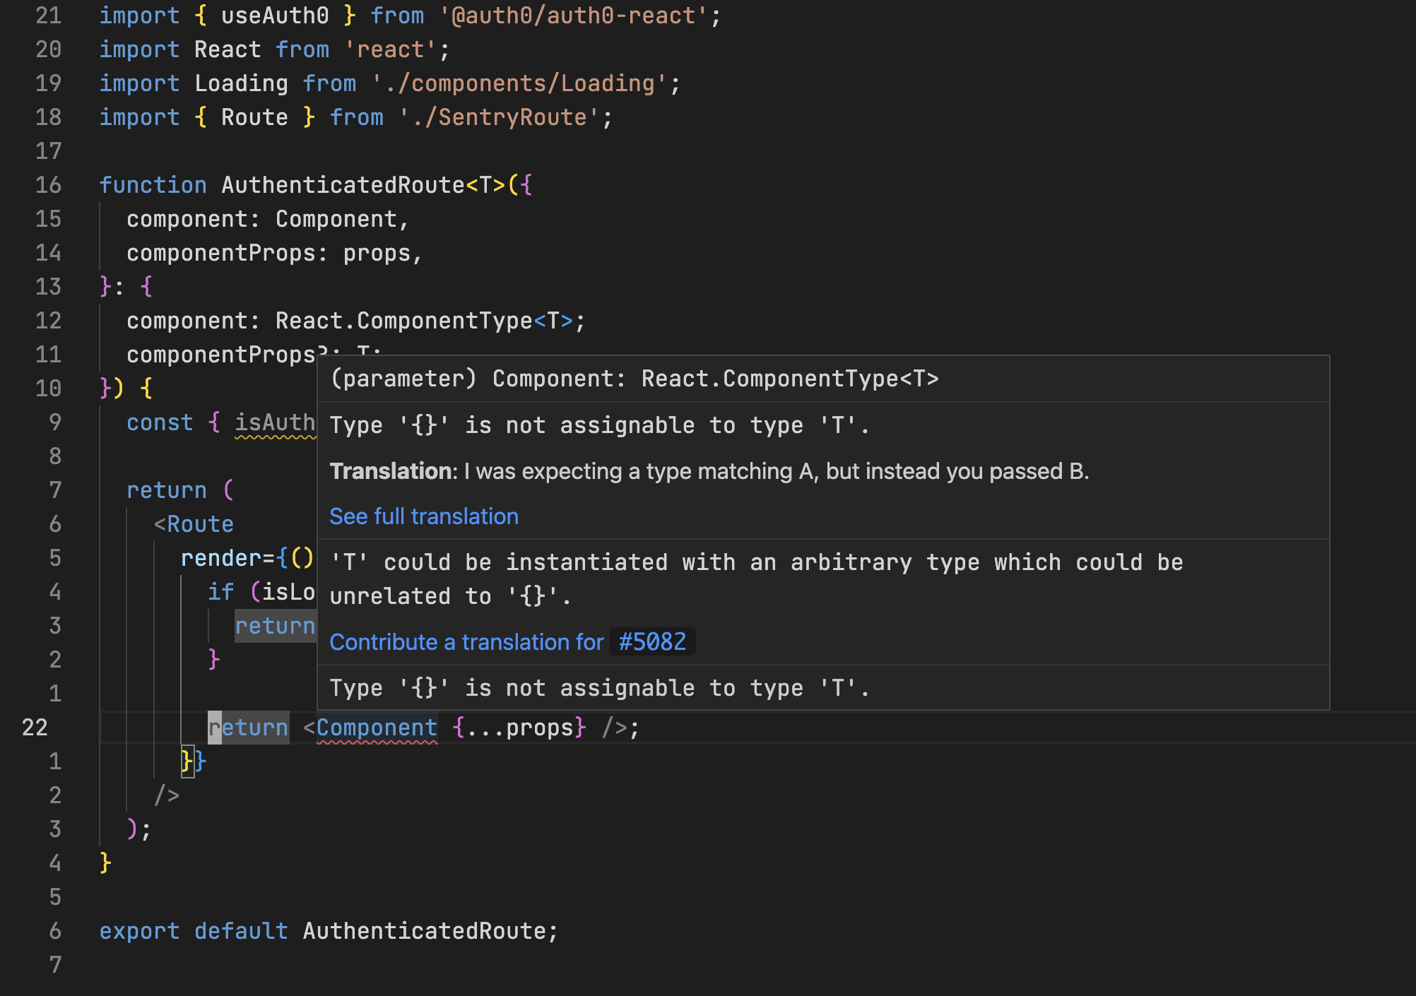This screenshot has height=996, width=1416.
Task: Click the 'See full translation' link
Action: pos(424,516)
